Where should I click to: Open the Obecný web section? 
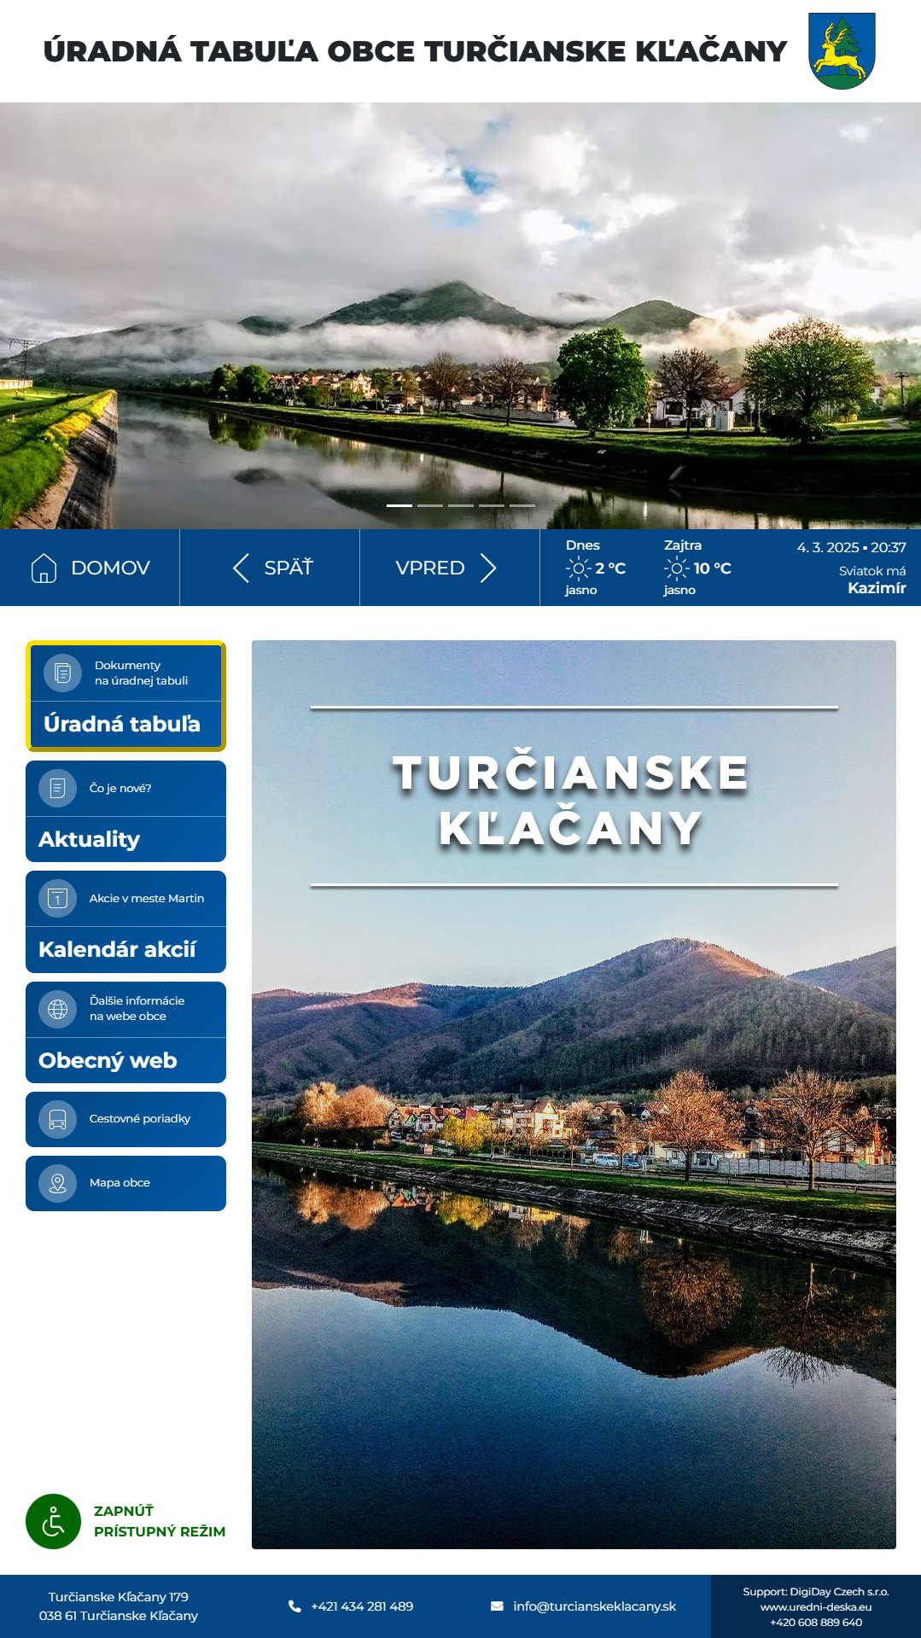click(125, 1032)
